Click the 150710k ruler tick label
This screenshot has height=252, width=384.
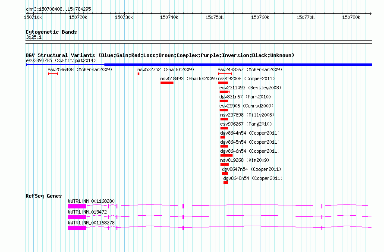click(33, 17)
